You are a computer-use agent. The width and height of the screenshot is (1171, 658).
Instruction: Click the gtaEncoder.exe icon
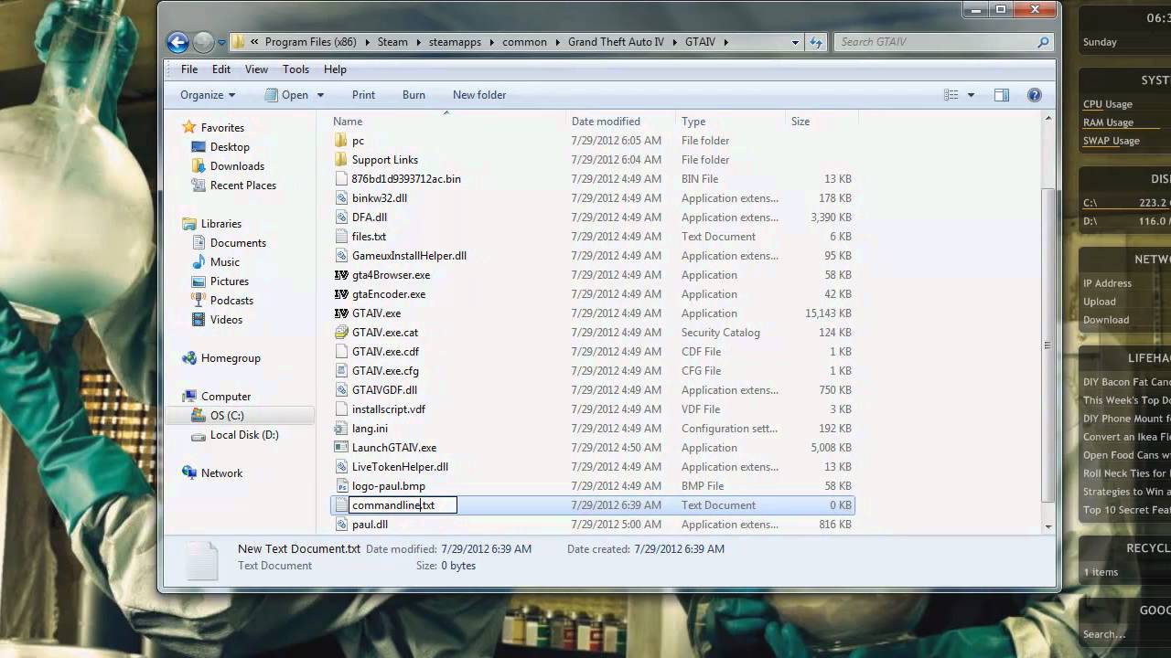pyautogui.click(x=341, y=294)
